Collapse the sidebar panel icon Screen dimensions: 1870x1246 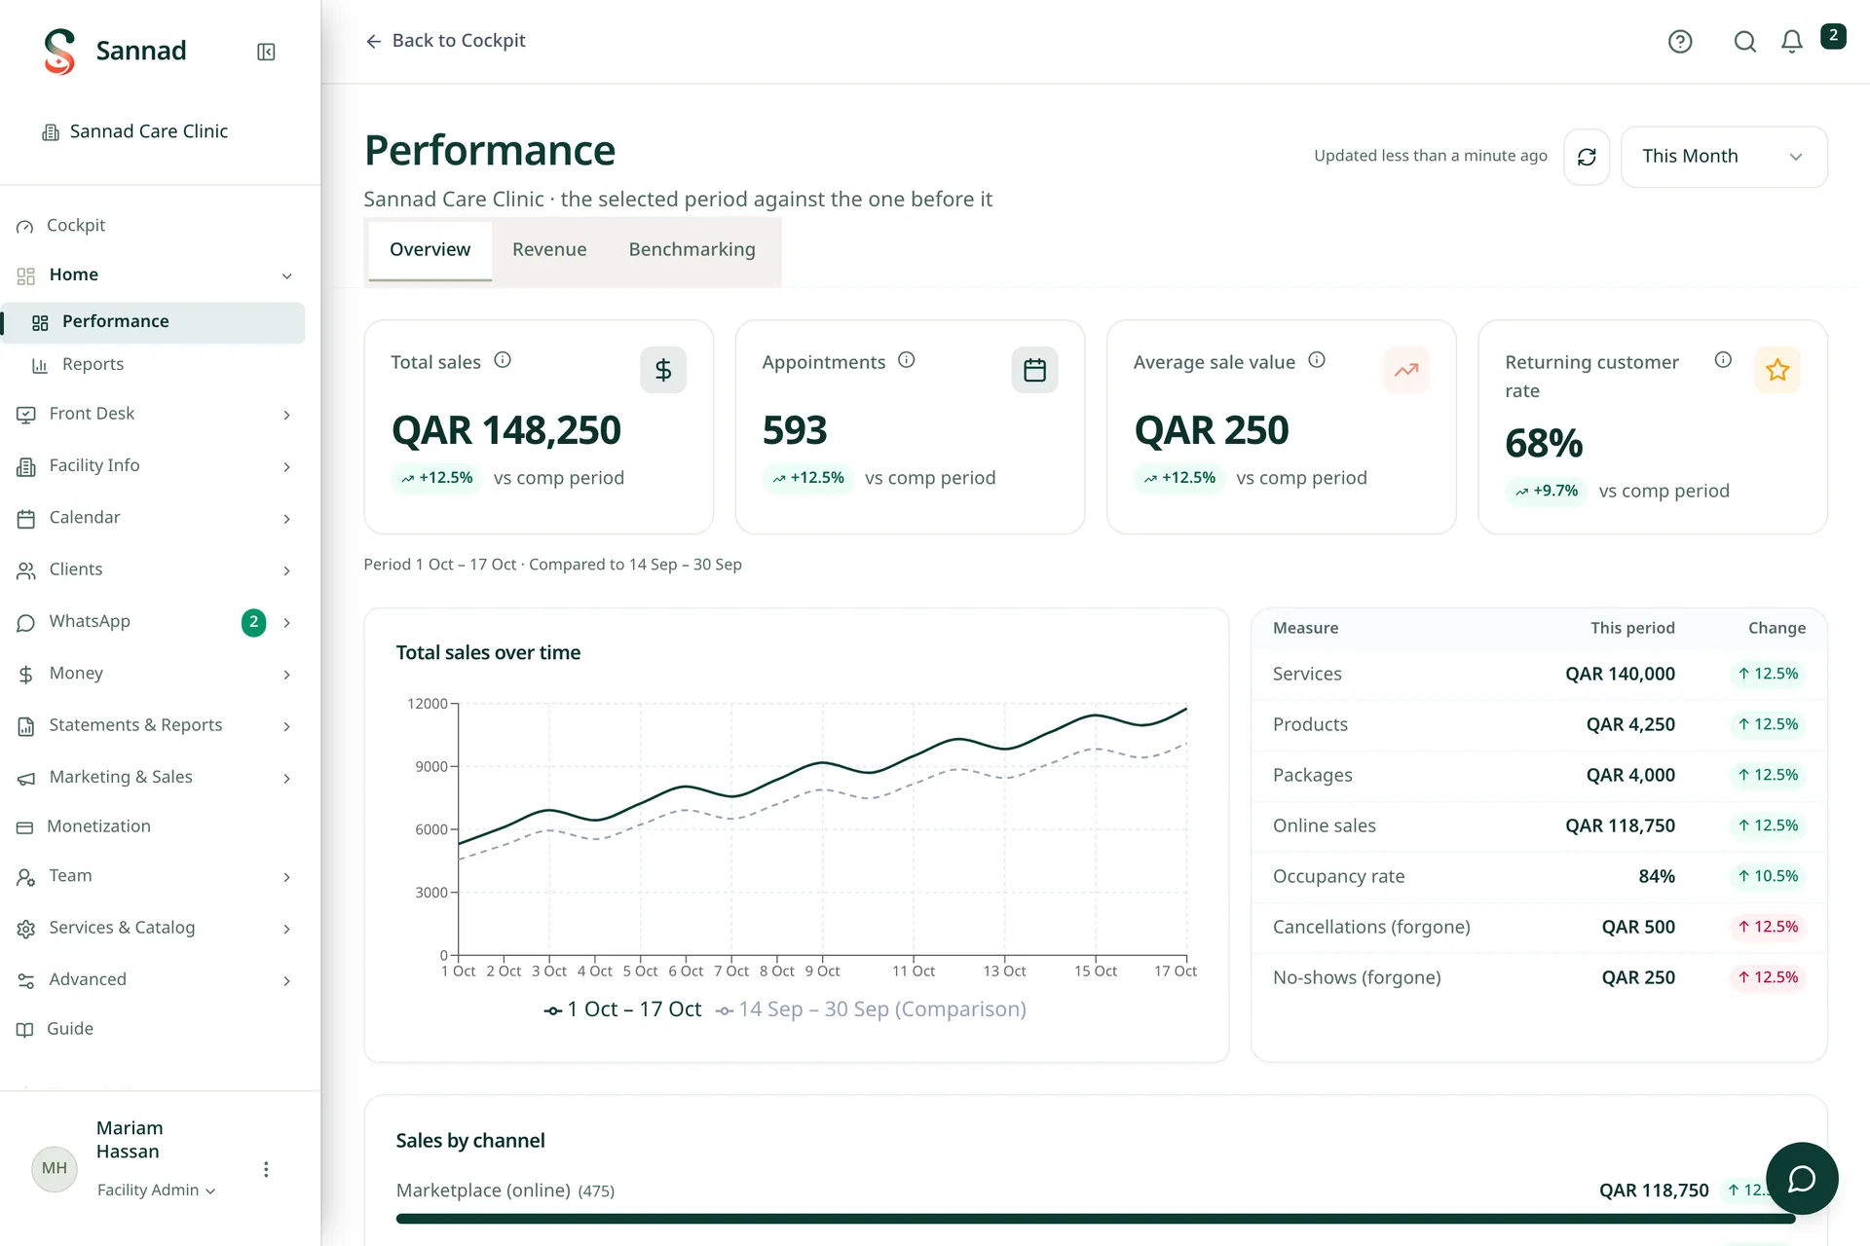coord(266,52)
